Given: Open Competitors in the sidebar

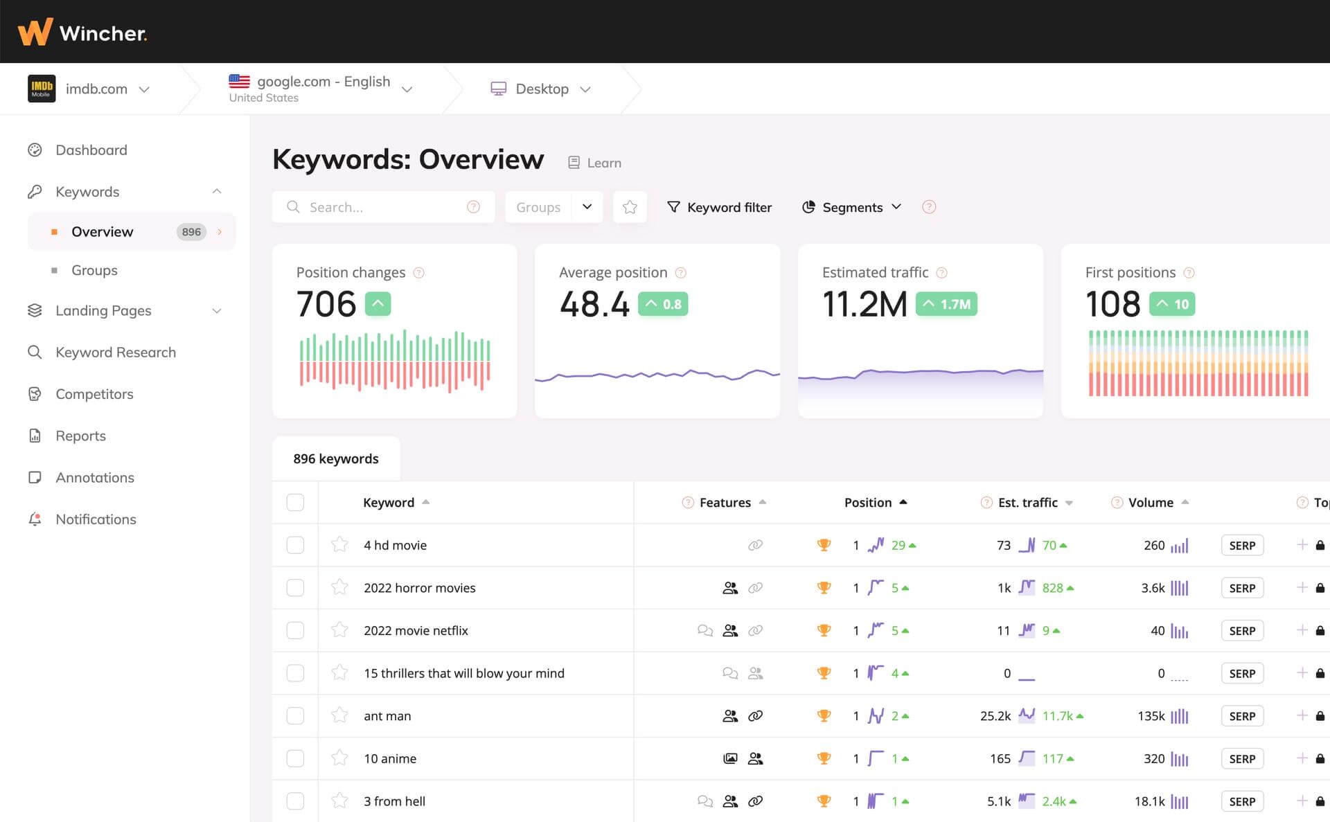Looking at the screenshot, I should 94,394.
